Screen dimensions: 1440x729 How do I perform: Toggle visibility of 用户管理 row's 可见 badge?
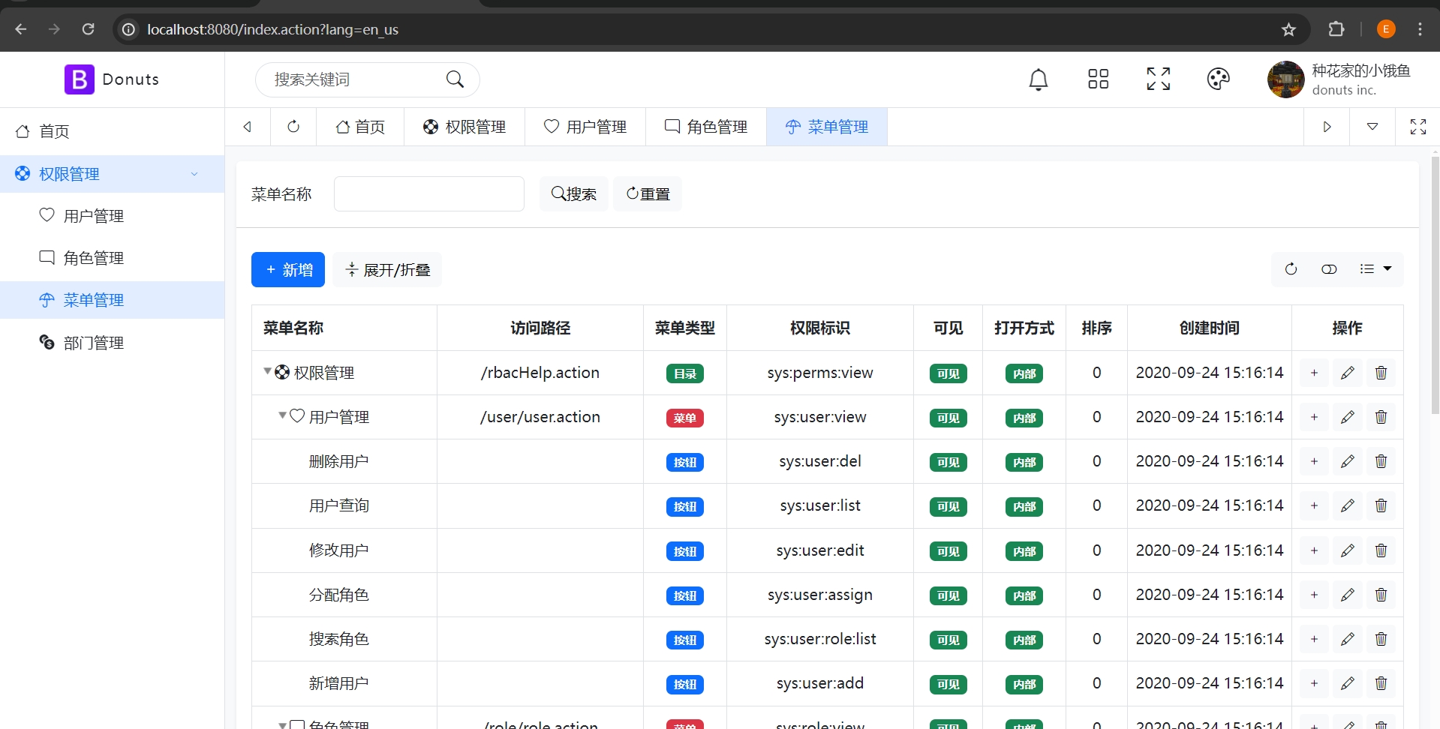948,418
